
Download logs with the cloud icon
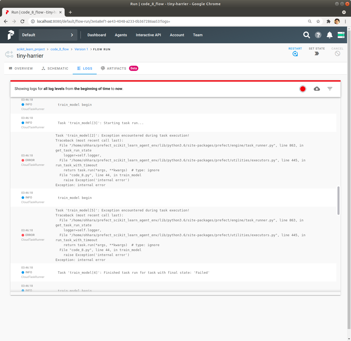[x=317, y=89]
